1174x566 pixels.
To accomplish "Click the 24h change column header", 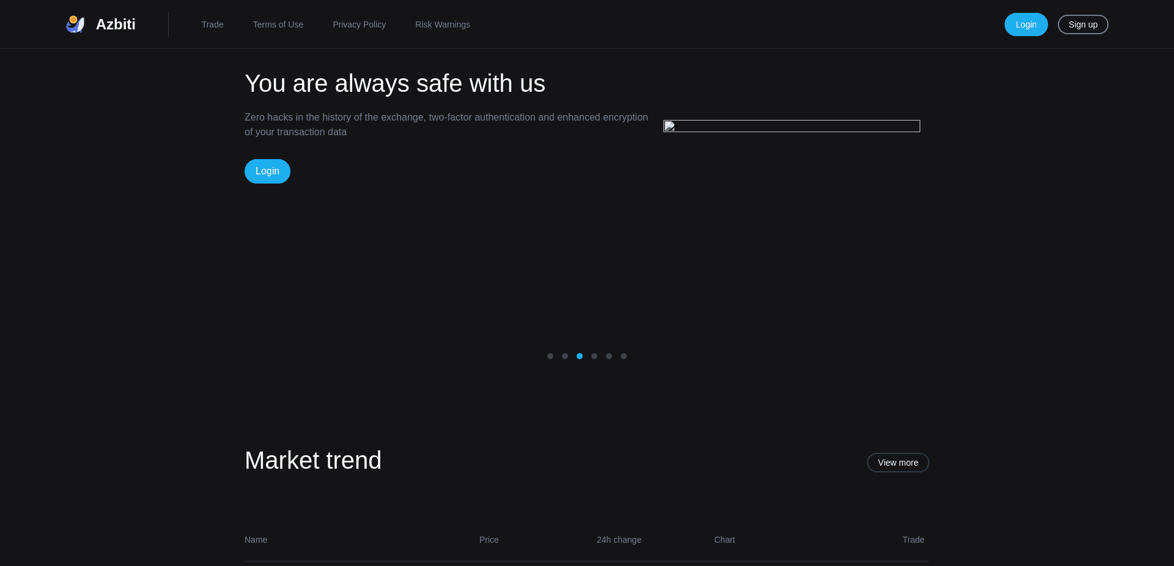I will pyautogui.click(x=618, y=540).
